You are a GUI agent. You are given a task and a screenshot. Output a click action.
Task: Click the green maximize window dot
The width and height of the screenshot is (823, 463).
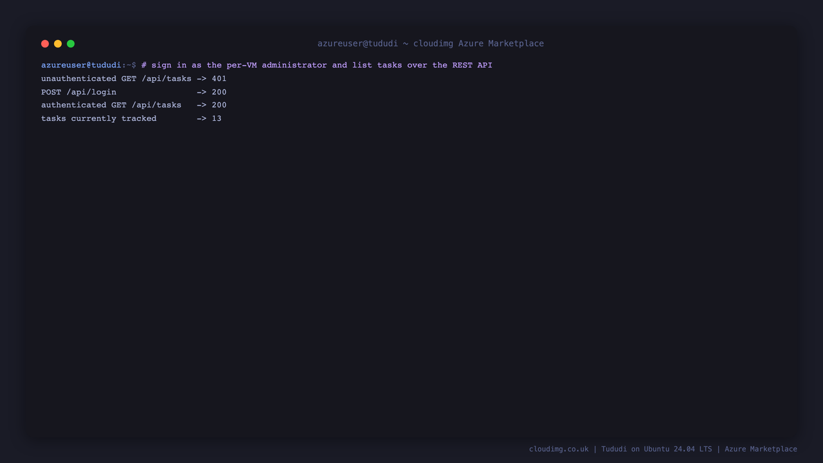click(x=71, y=44)
